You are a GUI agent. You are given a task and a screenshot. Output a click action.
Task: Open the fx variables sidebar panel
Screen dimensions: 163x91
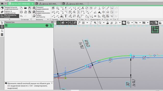point(2,31)
